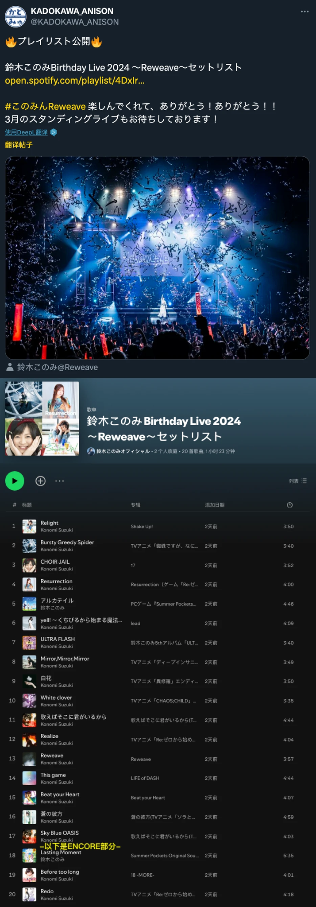Open the Beat your Heart album link

click(148, 798)
